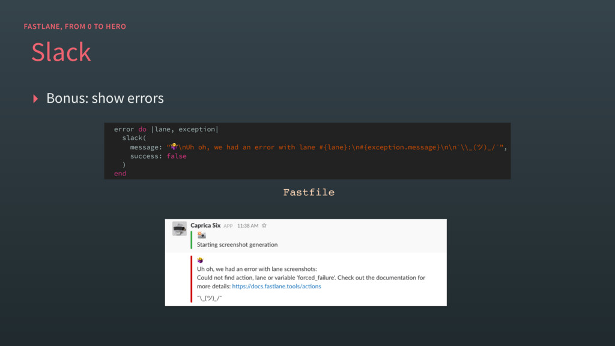615x346 pixels.
Task: Click the 'success: false' code line
Action: click(158, 156)
